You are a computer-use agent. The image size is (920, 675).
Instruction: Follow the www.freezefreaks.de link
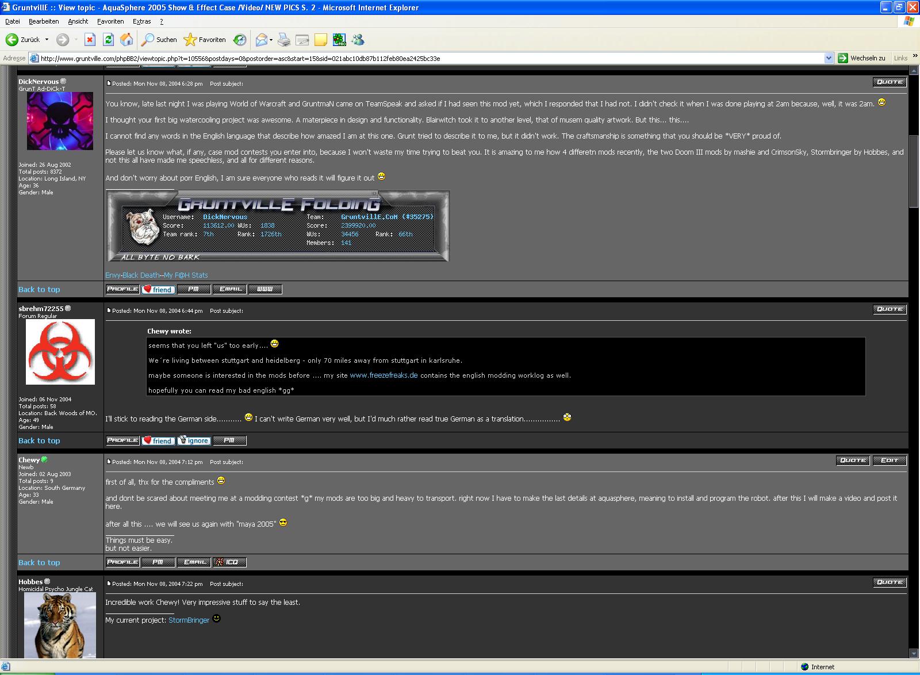tap(384, 375)
